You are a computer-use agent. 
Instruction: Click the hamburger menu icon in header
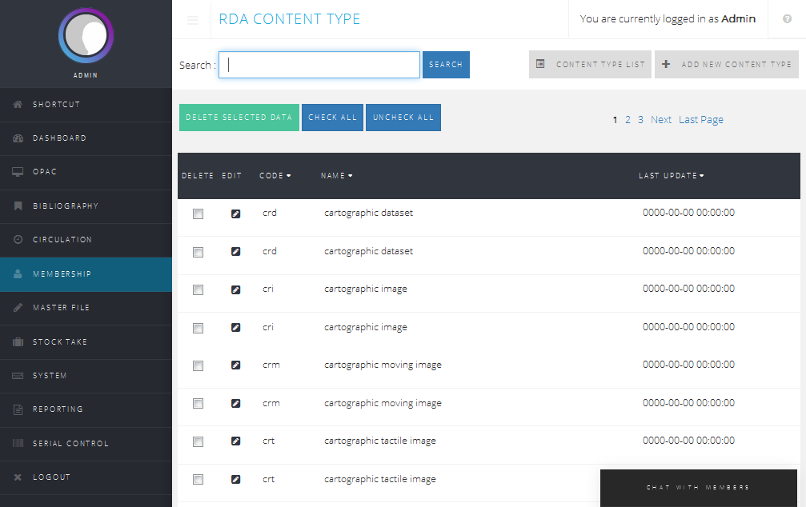pos(193,20)
